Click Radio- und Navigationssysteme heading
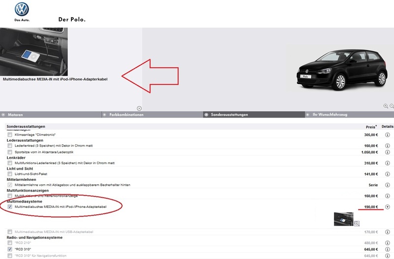This screenshot has height=259, width=394. [34, 237]
